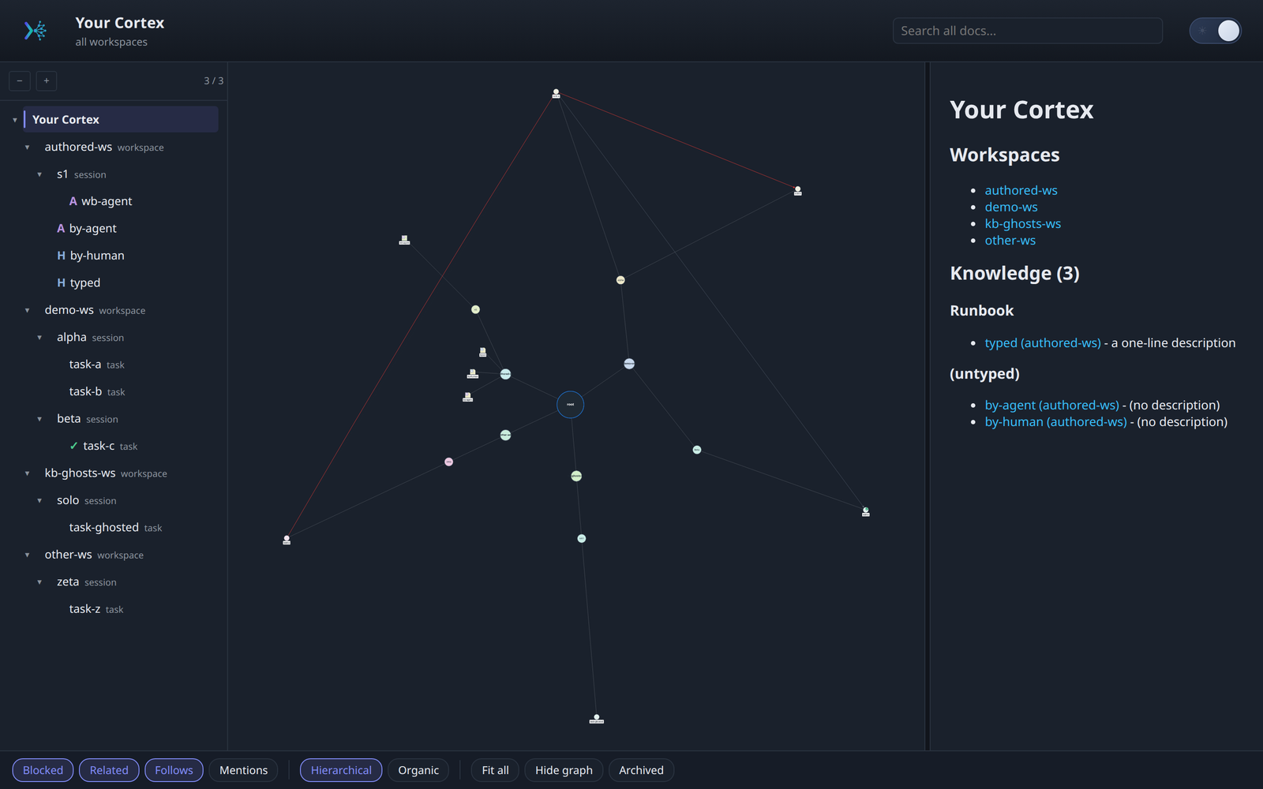
Task: Toggle the Related edge filter
Action: [109, 770]
